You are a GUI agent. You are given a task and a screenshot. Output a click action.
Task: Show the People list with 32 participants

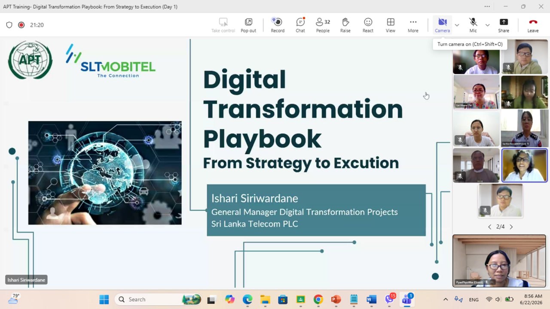pos(323,25)
